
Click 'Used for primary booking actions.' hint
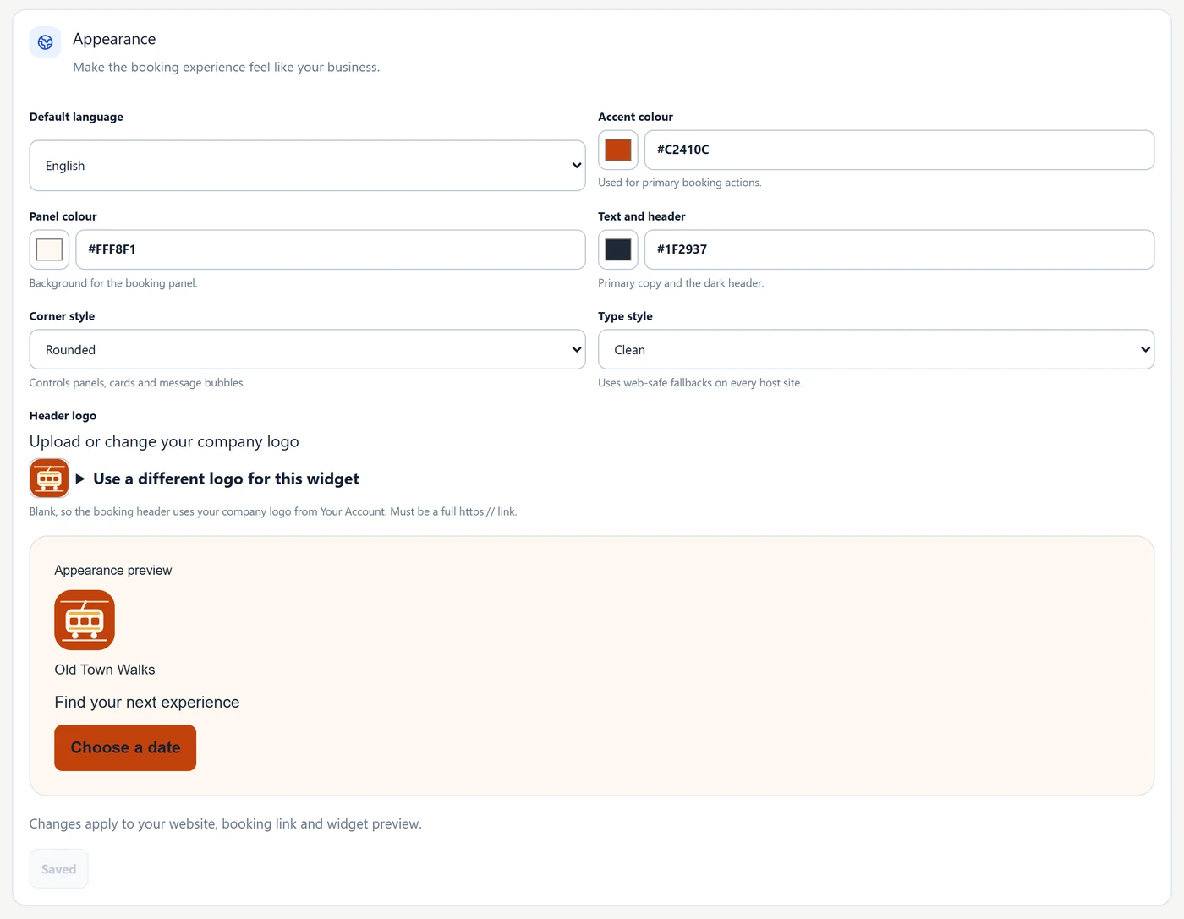pos(680,183)
